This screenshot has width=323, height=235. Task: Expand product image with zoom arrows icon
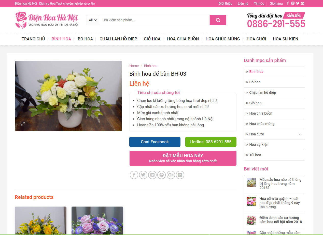[x=23, y=124]
